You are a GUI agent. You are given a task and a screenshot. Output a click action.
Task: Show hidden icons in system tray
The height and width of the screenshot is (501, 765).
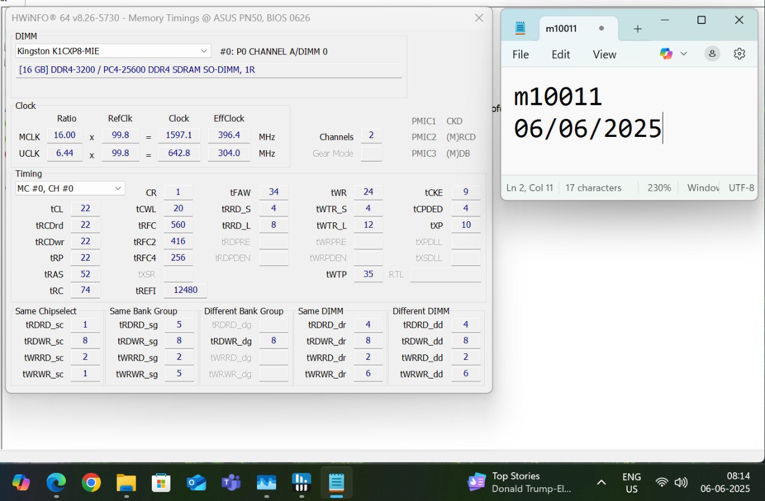point(601,482)
